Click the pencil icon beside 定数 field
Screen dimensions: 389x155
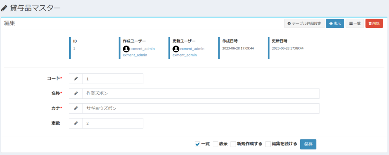pyautogui.click(x=76, y=123)
